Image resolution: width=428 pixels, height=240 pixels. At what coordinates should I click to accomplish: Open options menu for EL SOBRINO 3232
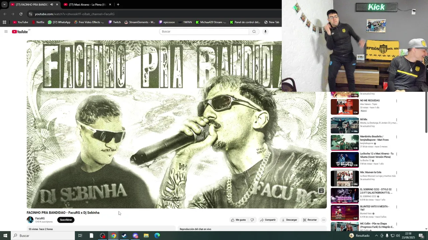point(397,190)
